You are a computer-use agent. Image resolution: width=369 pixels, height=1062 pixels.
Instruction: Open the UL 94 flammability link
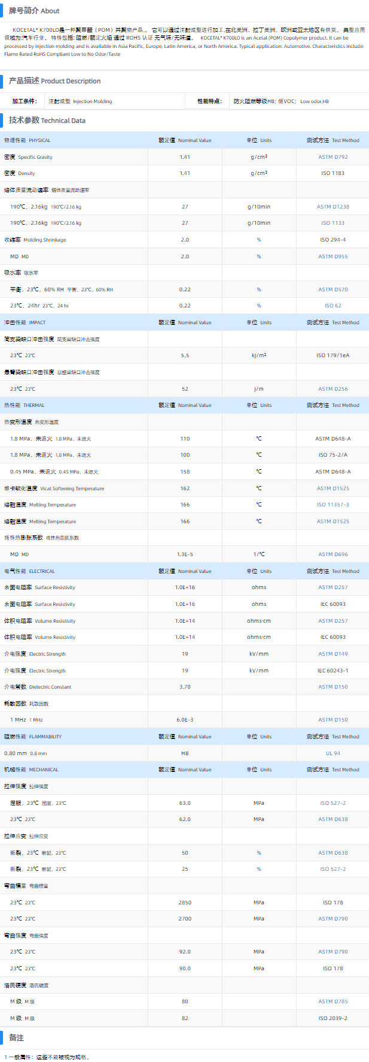coord(333,753)
